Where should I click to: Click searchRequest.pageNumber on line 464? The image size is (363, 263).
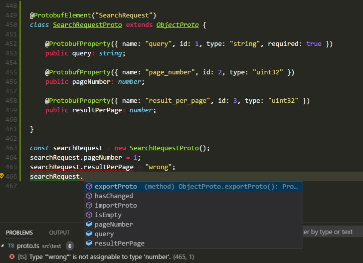click(x=76, y=158)
